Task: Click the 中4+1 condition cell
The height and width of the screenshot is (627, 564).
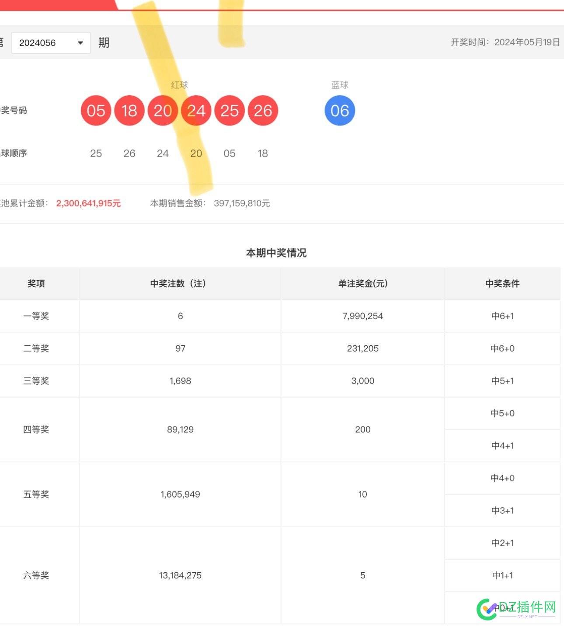Action: coord(502,446)
